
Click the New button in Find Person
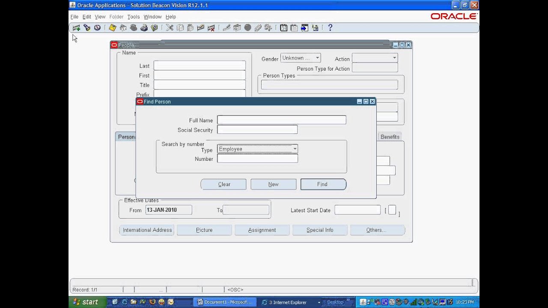click(x=274, y=184)
